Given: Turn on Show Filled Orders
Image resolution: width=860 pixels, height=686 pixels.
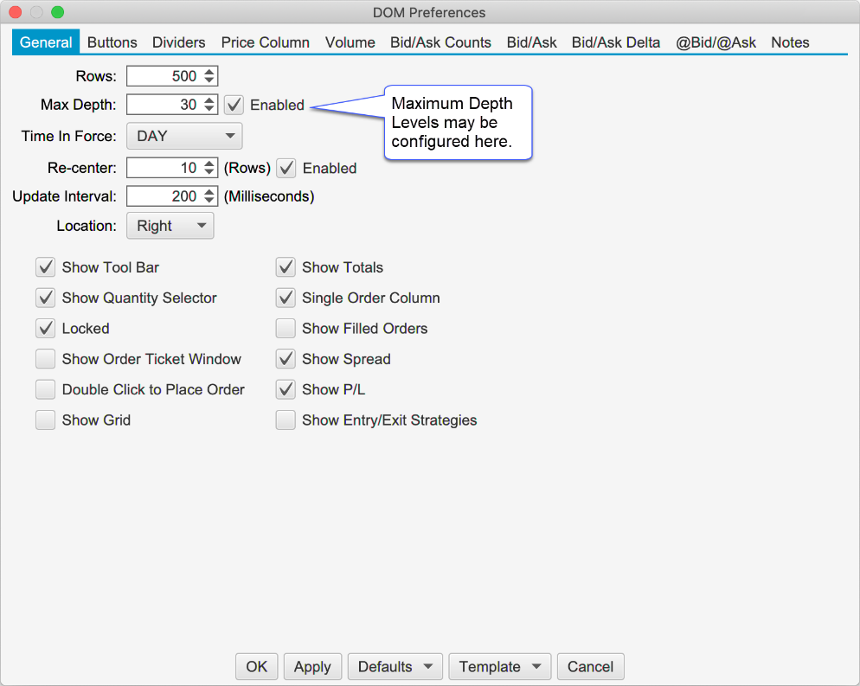Looking at the screenshot, I should (x=286, y=329).
